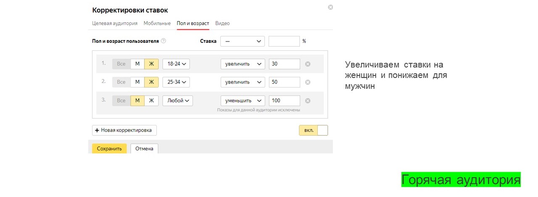
Task: Add a new adjustment with Новая корректировка
Action: click(124, 130)
